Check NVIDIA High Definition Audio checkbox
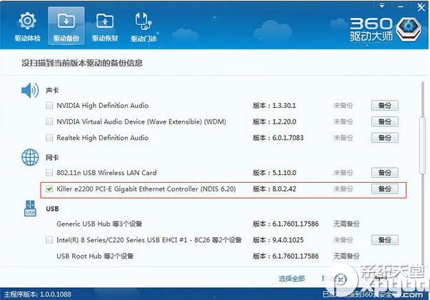The width and height of the screenshot is (430, 300). (x=49, y=106)
